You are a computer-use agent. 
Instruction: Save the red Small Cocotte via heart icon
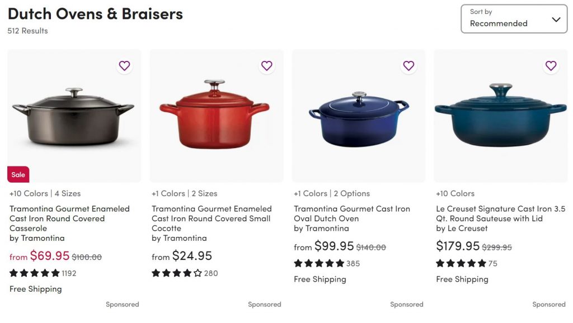(267, 66)
